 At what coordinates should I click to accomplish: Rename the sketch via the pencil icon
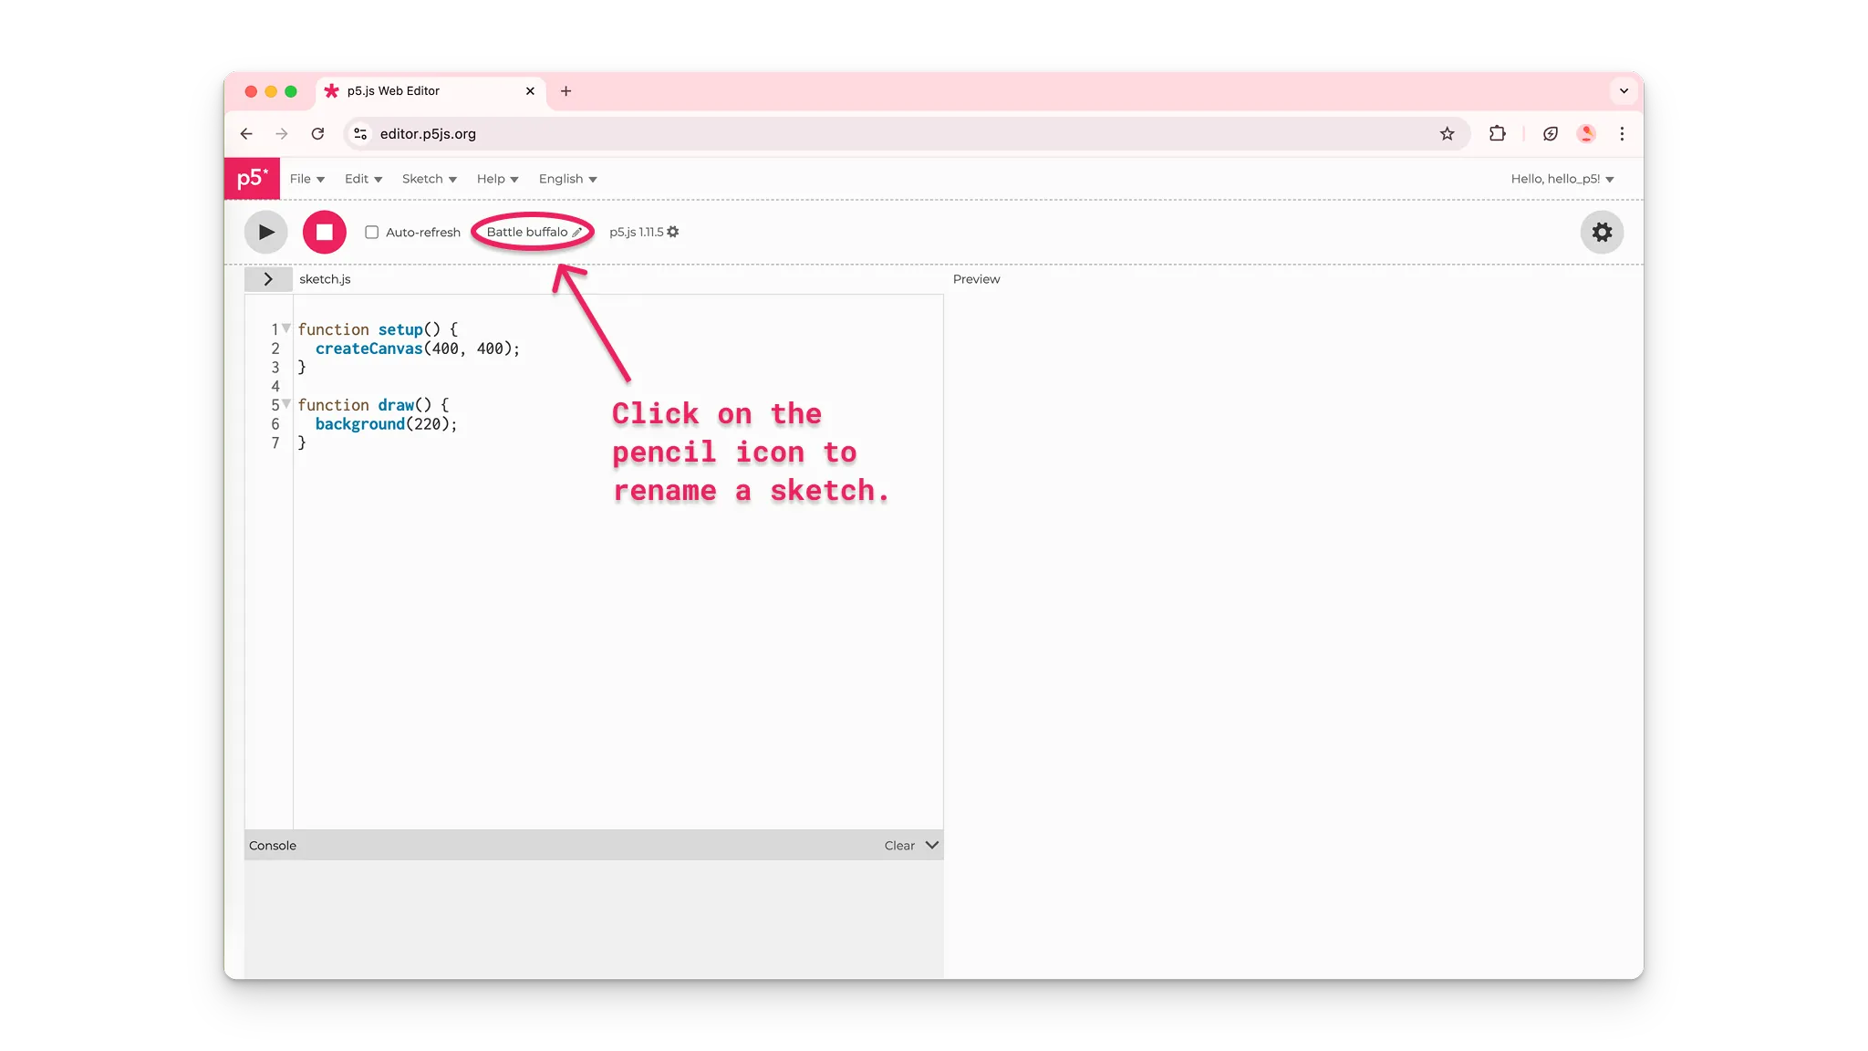[578, 232]
